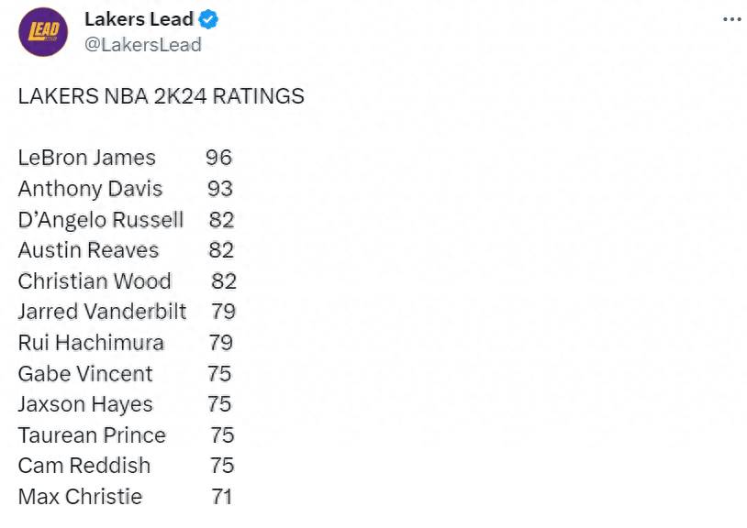Click the LeBron James name
The image size is (747, 528).
86,158
